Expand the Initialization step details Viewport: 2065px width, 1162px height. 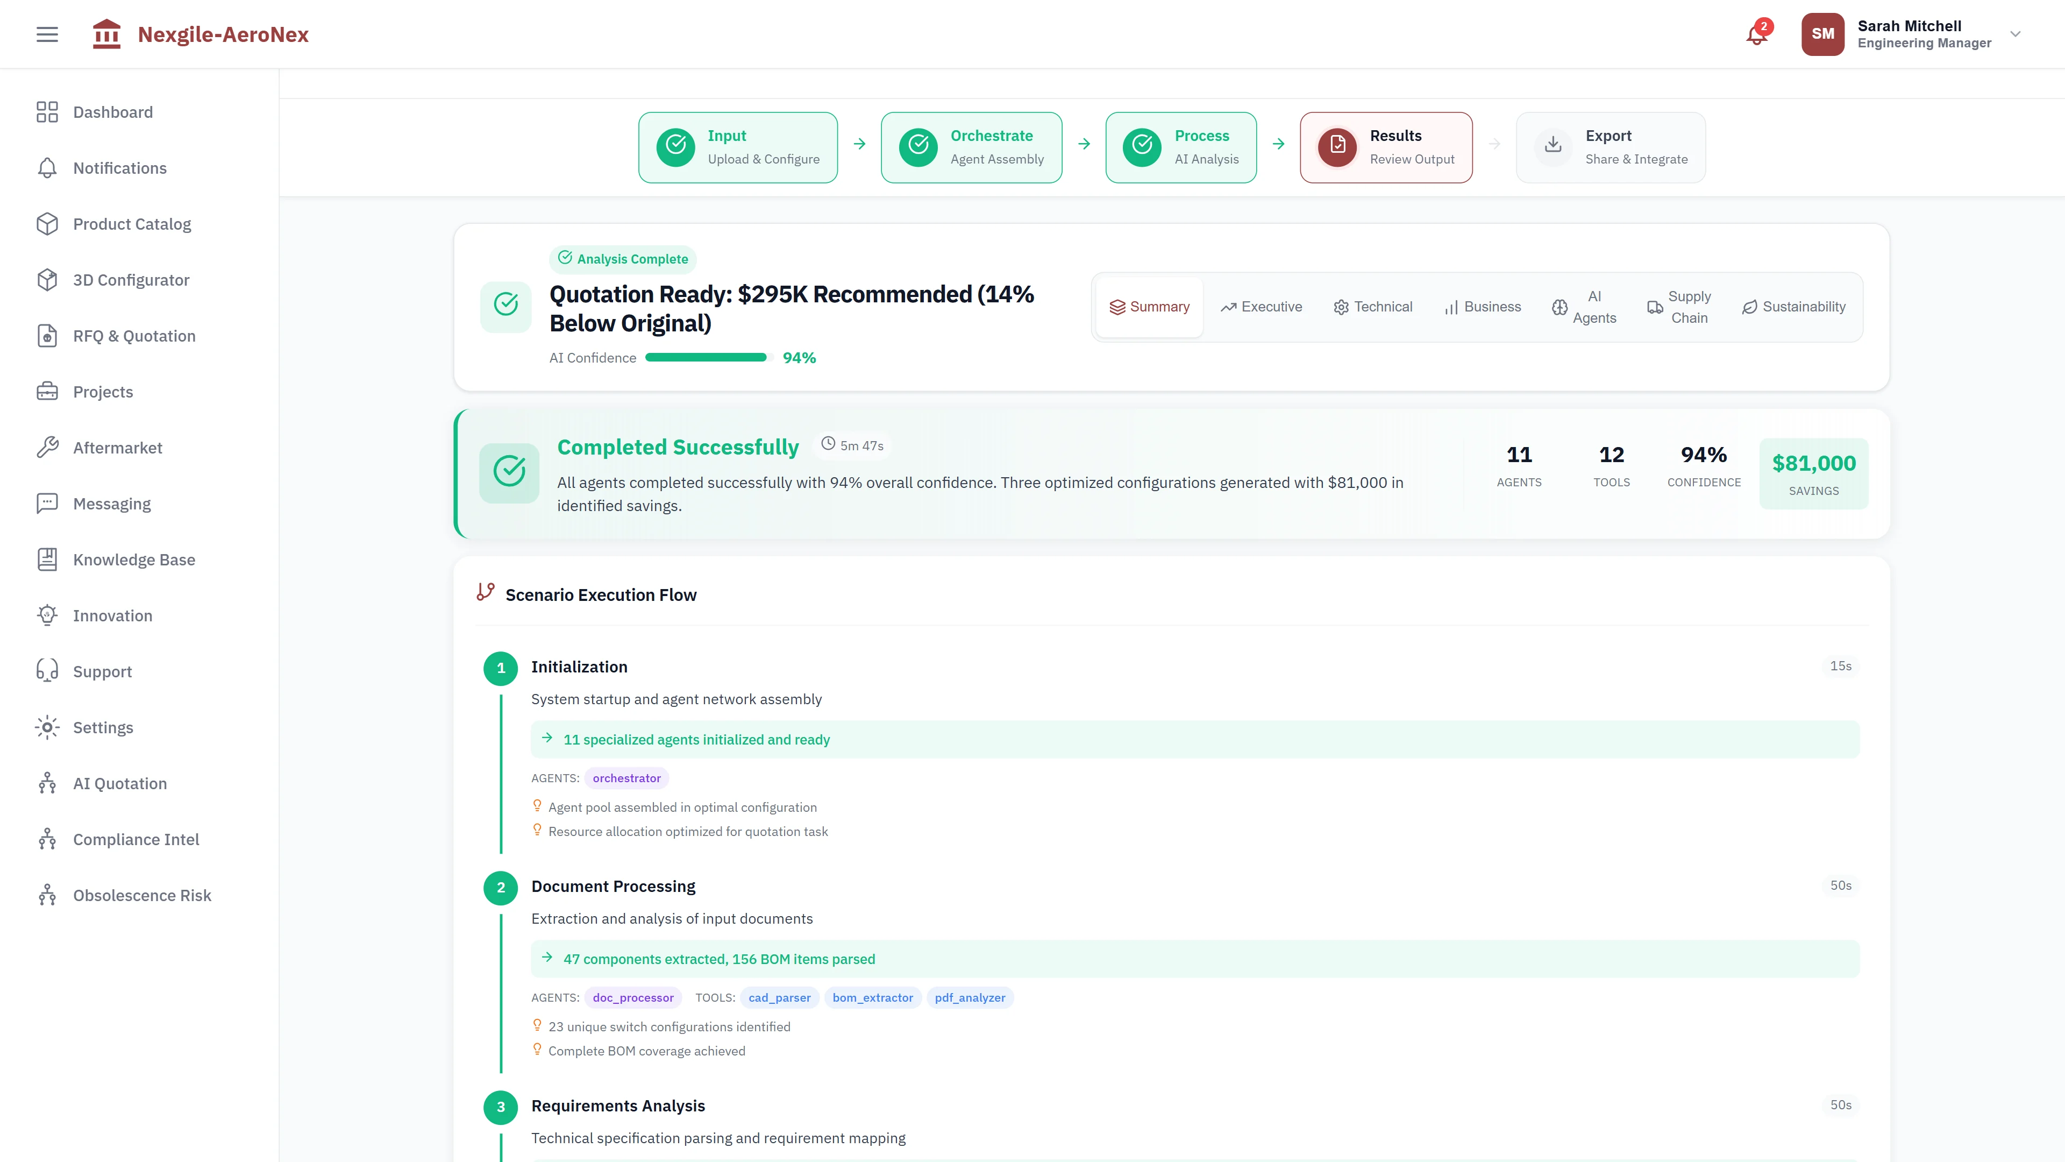pos(580,667)
